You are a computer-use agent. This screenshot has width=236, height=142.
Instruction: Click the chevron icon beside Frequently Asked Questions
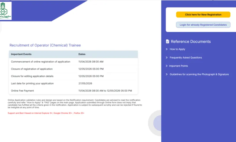[x=167, y=57]
